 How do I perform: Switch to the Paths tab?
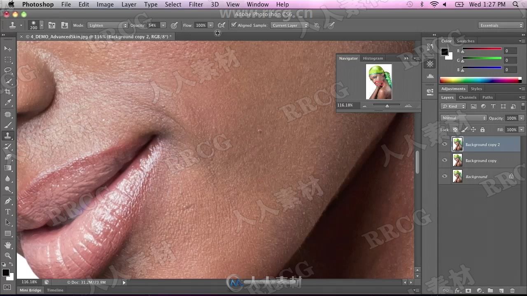[x=487, y=97]
